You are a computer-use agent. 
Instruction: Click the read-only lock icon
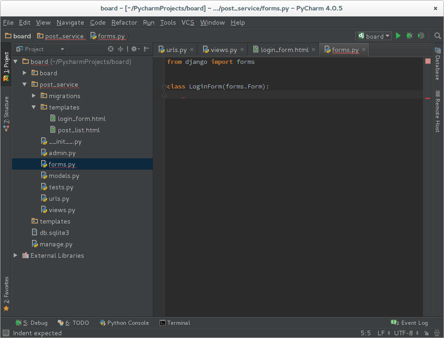426,333
